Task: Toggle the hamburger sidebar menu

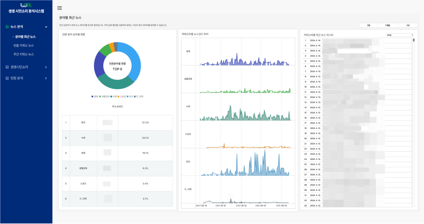Action: point(60,8)
